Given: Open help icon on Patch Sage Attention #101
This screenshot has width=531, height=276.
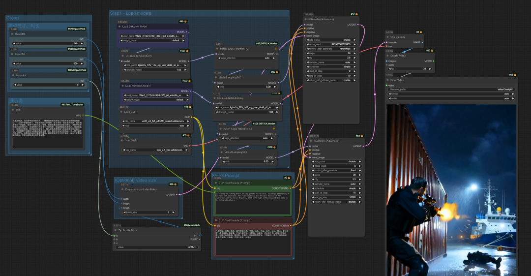Looking at the screenshot, I should coord(274,129).
